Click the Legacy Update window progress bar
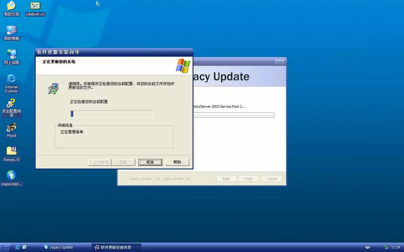This screenshot has height=252, width=404. pos(233,115)
